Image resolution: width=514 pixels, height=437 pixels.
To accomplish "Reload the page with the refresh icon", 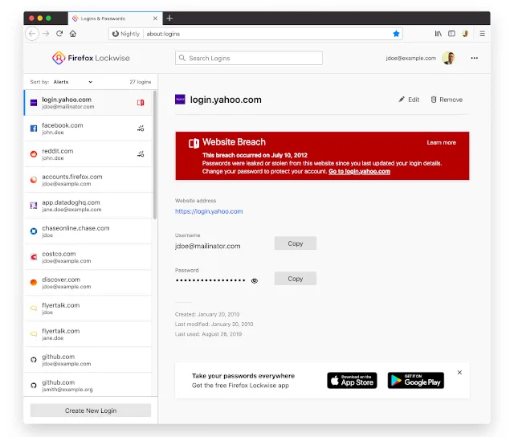I will pyautogui.click(x=59, y=34).
